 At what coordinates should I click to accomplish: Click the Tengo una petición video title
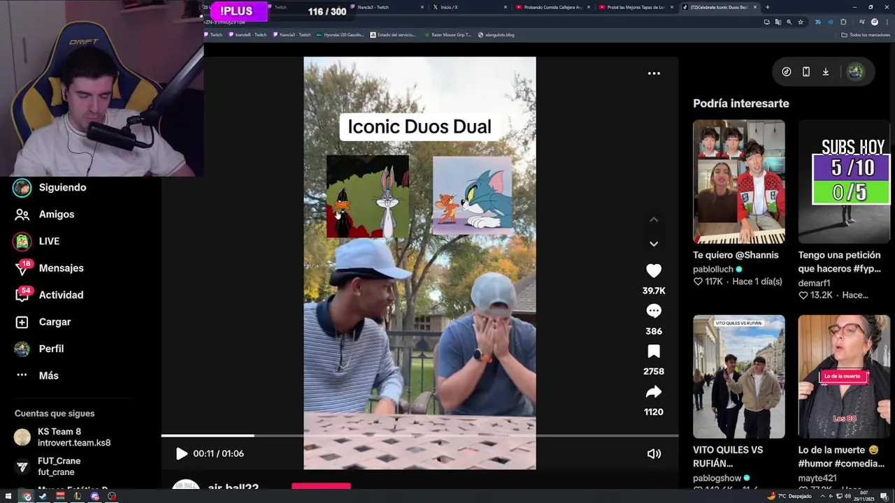[x=839, y=262]
